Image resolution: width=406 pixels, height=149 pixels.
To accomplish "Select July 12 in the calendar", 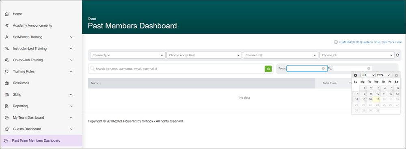I will pos(389,94).
